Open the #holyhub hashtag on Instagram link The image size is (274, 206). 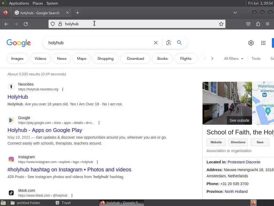69,170
